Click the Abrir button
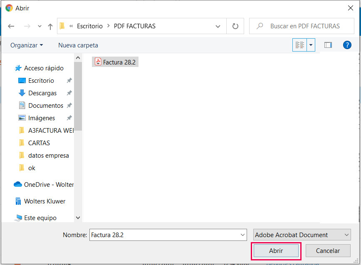Screen dimensions: 361x265 click(276, 251)
